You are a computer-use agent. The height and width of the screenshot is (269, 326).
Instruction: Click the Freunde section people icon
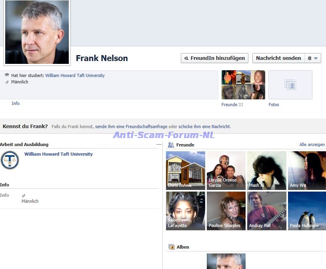171,145
